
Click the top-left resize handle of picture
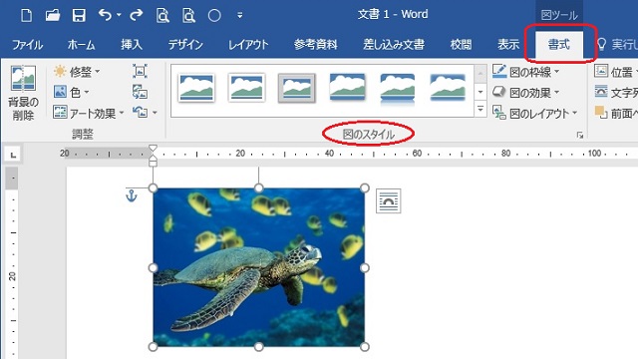coord(153,188)
